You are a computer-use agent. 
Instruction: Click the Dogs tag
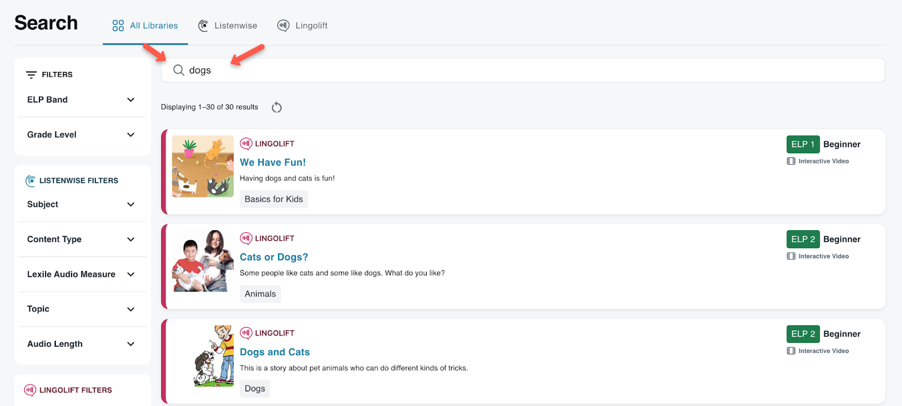(255, 389)
